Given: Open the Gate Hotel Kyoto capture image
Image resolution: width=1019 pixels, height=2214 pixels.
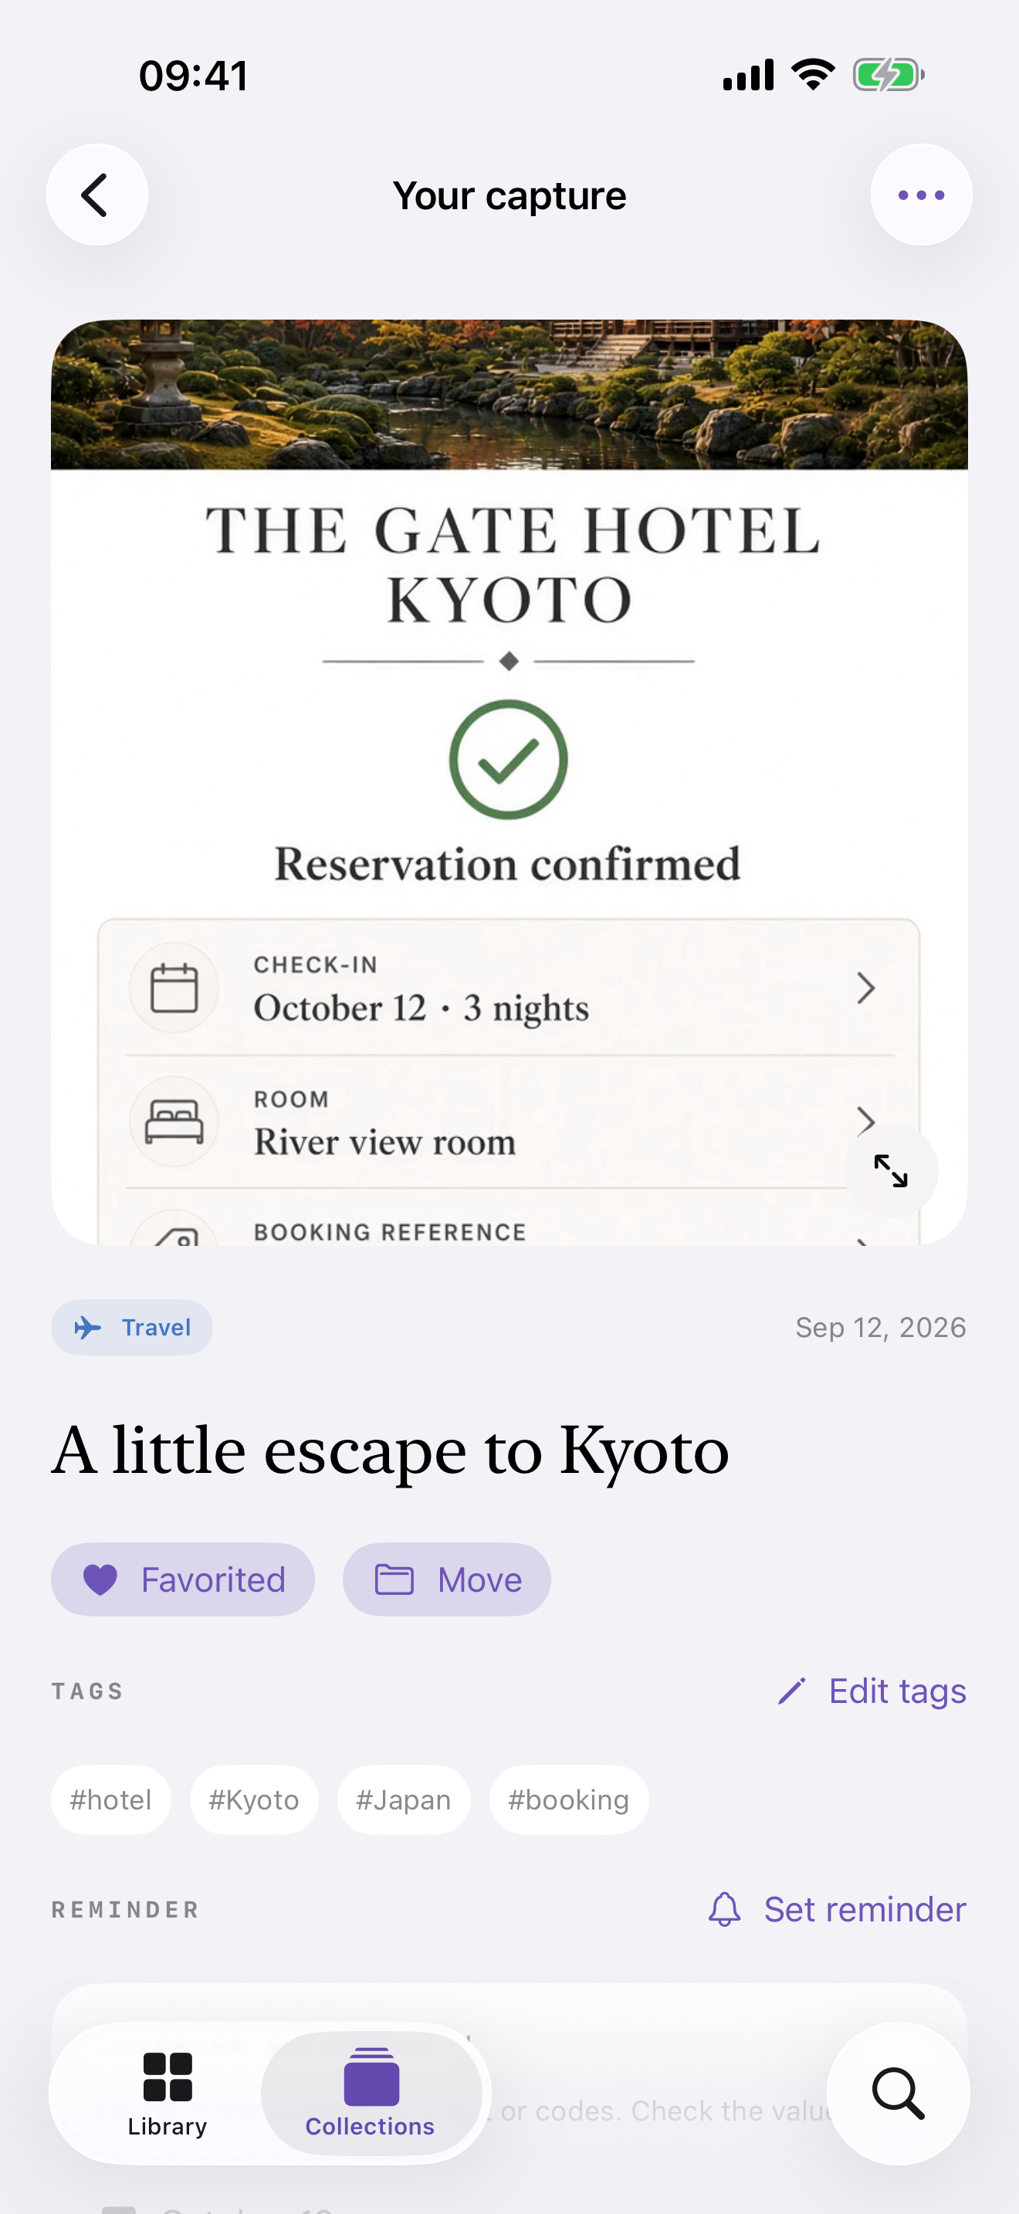Looking at the screenshot, I should point(509,782).
